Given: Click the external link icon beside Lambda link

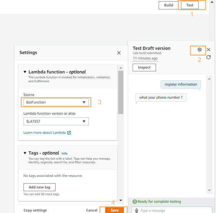Looking at the screenshot, I should 69,133.
